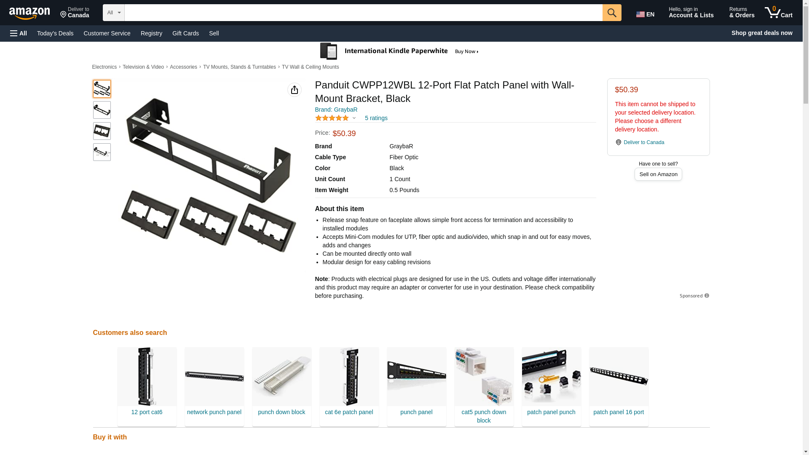Go to Gift Cards nav item
This screenshot has height=455, width=809.
pyautogui.click(x=185, y=33)
